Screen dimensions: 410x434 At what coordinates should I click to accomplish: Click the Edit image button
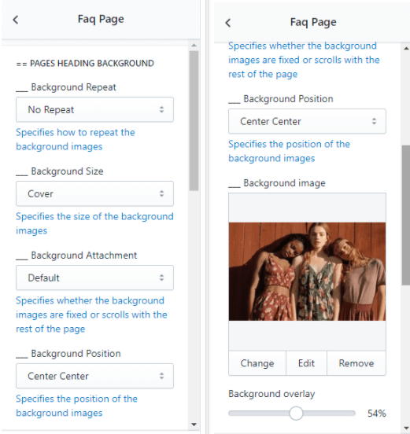pyautogui.click(x=306, y=363)
